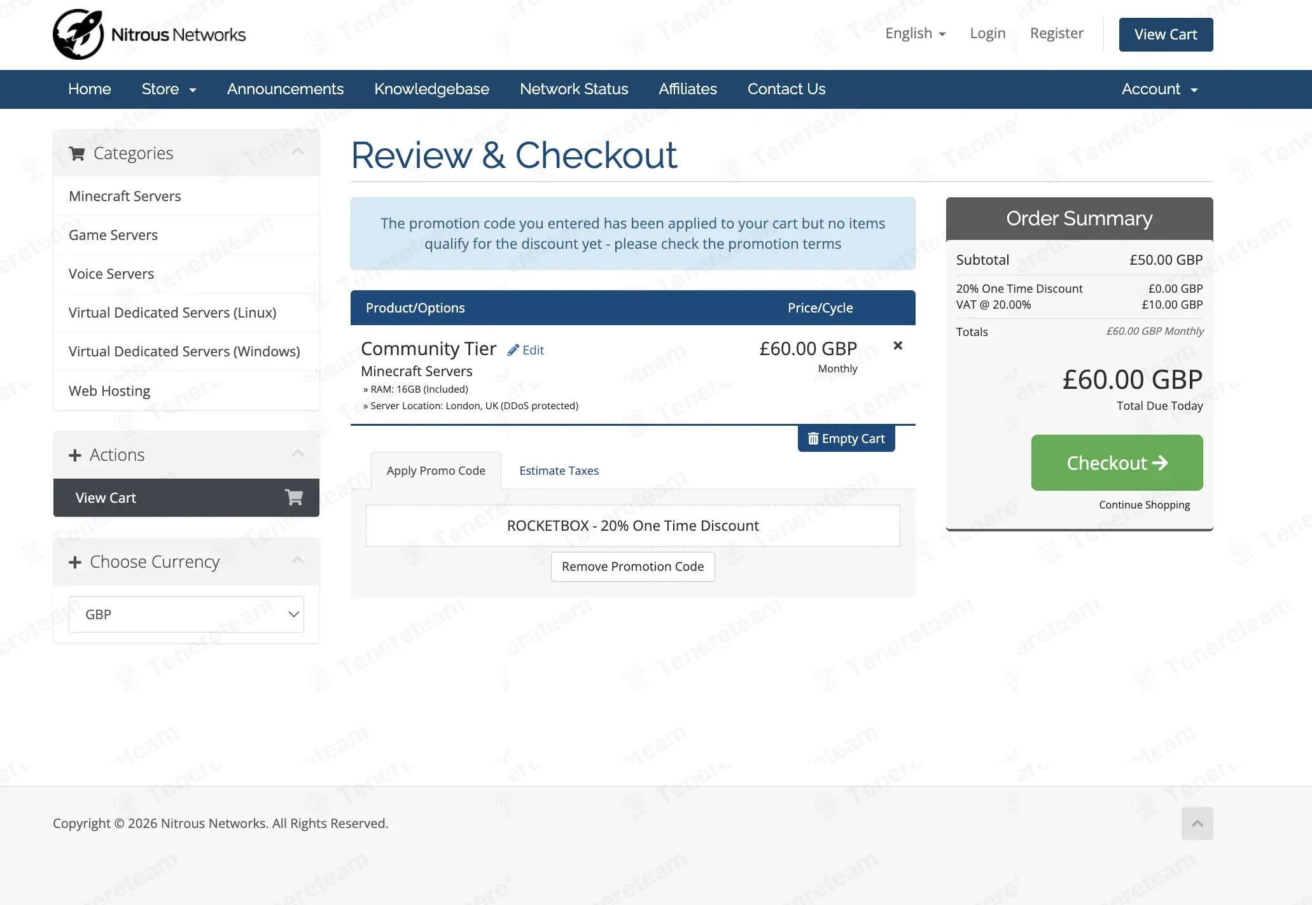Collapse the Choose Currency panel chevron
The width and height of the screenshot is (1312, 905).
(298, 560)
